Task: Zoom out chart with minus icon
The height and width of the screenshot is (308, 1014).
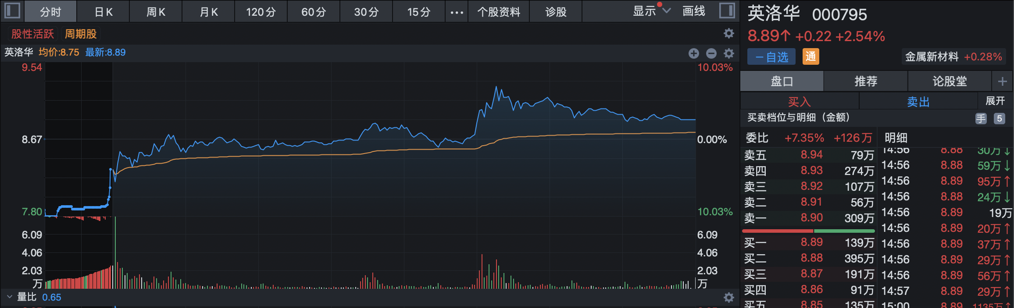Action: pos(711,53)
